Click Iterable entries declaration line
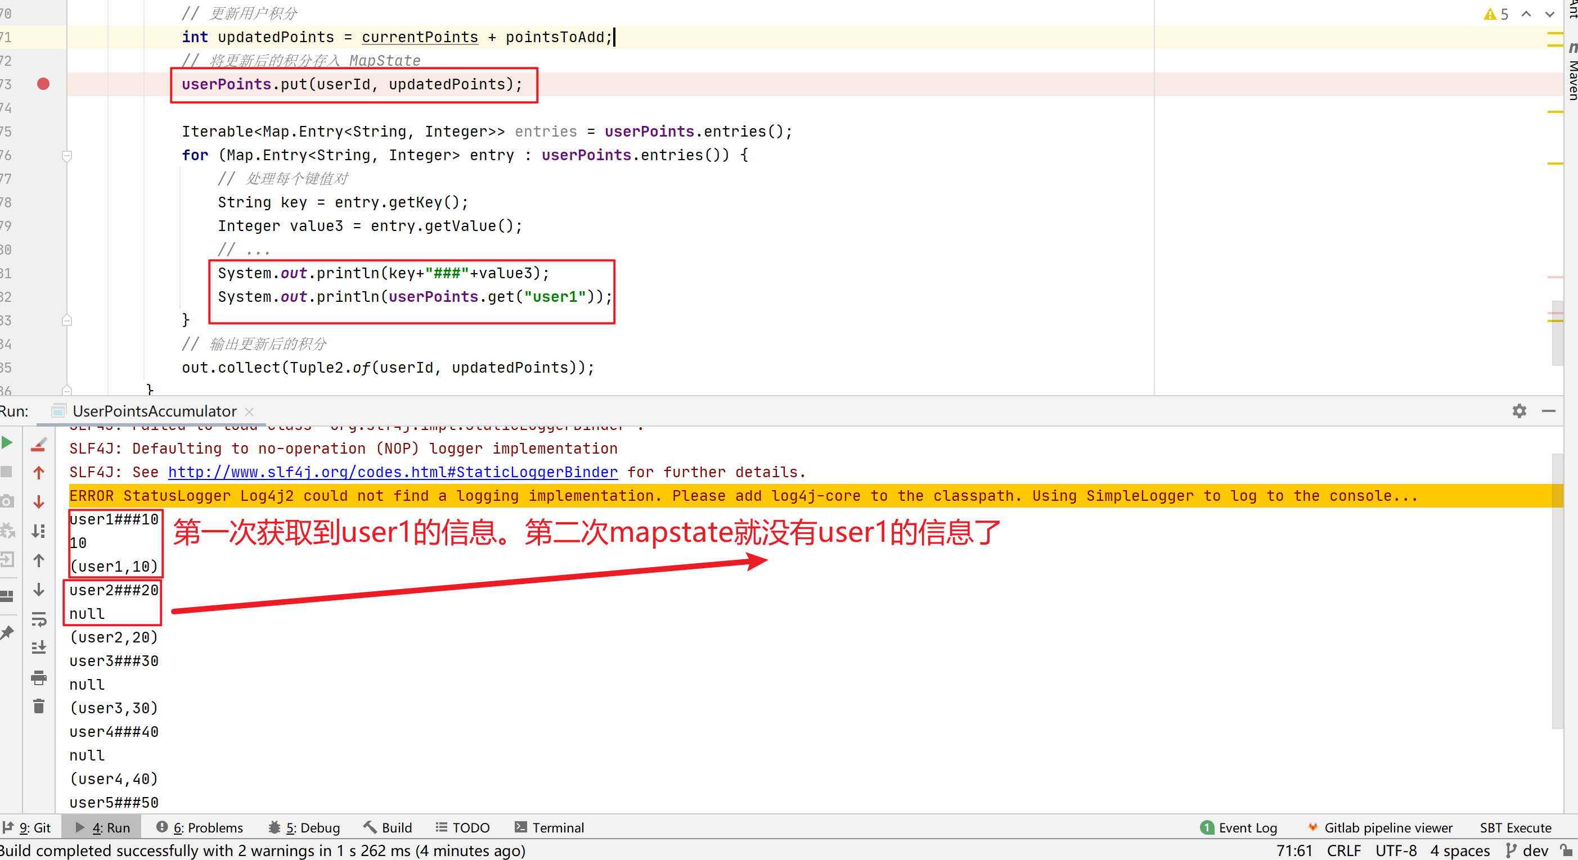Viewport: 1578px width, 860px height. coord(487,131)
